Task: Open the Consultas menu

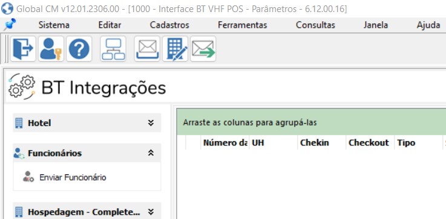Action: [315, 25]
